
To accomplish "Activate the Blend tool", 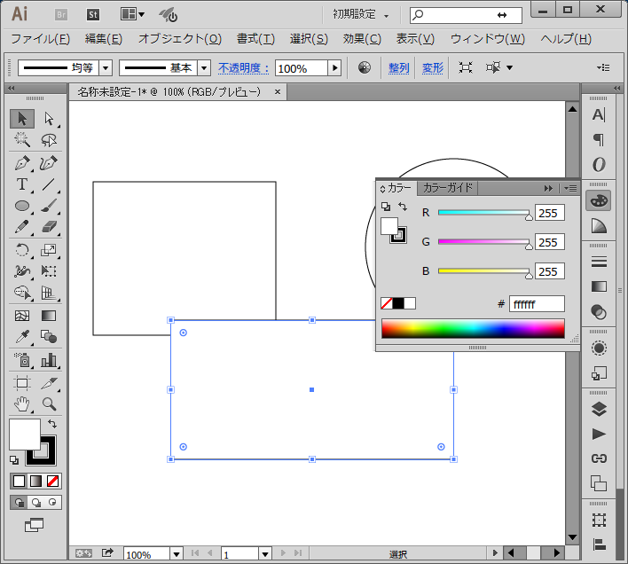I will (x=49, y=337).
